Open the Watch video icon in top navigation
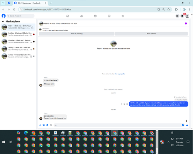Image resolution: width=193 pixels, height=154 pixels. pos(95,16)
